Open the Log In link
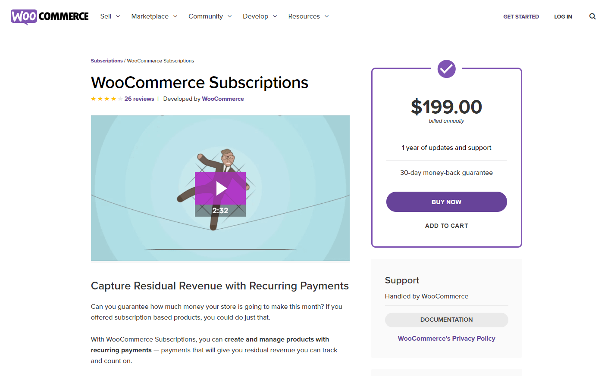Image resolution: width=614 pixels, height=376 pixels. (x=563, y=17)
